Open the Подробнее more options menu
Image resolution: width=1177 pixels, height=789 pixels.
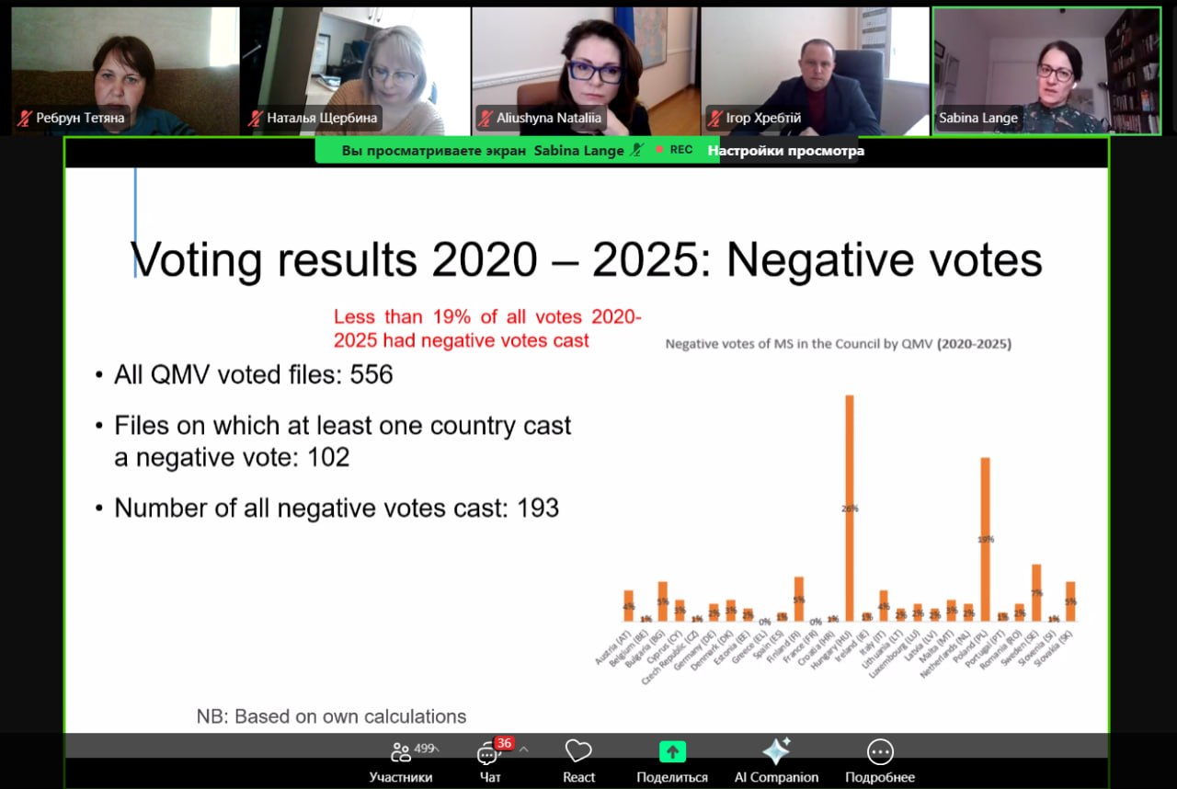pyautogui.click(x=880, y=760)
